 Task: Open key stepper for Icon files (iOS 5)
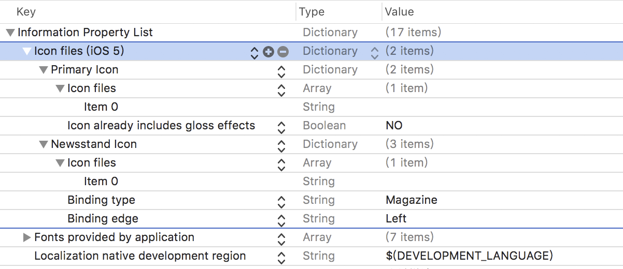pos(254,52)
